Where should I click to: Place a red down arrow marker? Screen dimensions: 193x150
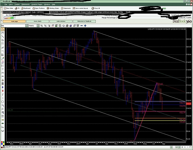pyautogui.click(x=3, y=91)
